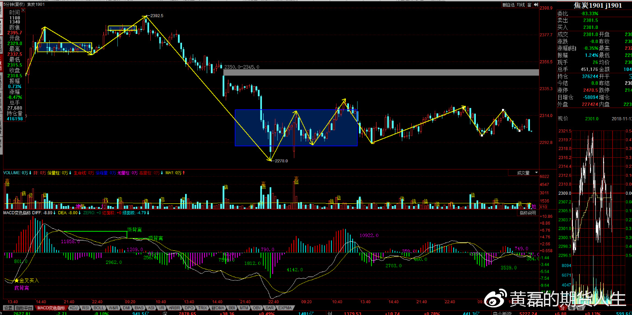Select the RSI indicator tab

pyautogui.click(x=85, y=308)
